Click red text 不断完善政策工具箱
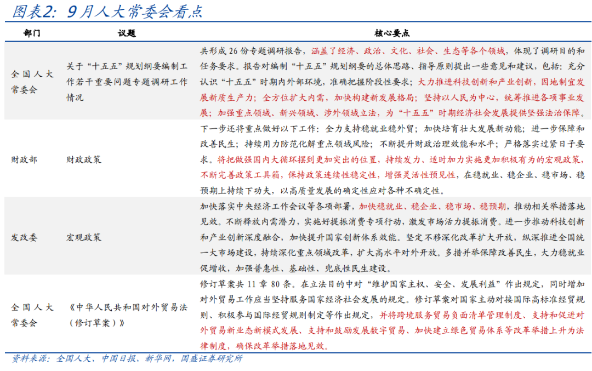This screenshot has width=592, height=371. [240, 175]
